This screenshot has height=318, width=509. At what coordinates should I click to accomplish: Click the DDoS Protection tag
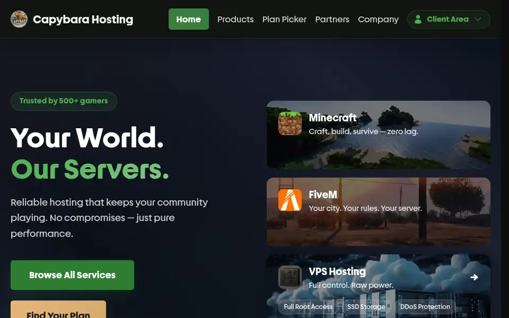(x=425, y=307)
